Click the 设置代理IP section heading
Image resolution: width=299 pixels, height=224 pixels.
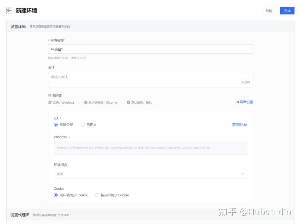(x=20, y=215)
